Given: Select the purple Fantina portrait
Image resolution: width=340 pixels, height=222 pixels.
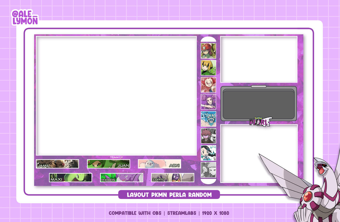Looking at the screenshot, I should pyautogui.click(x=208, y=102).
